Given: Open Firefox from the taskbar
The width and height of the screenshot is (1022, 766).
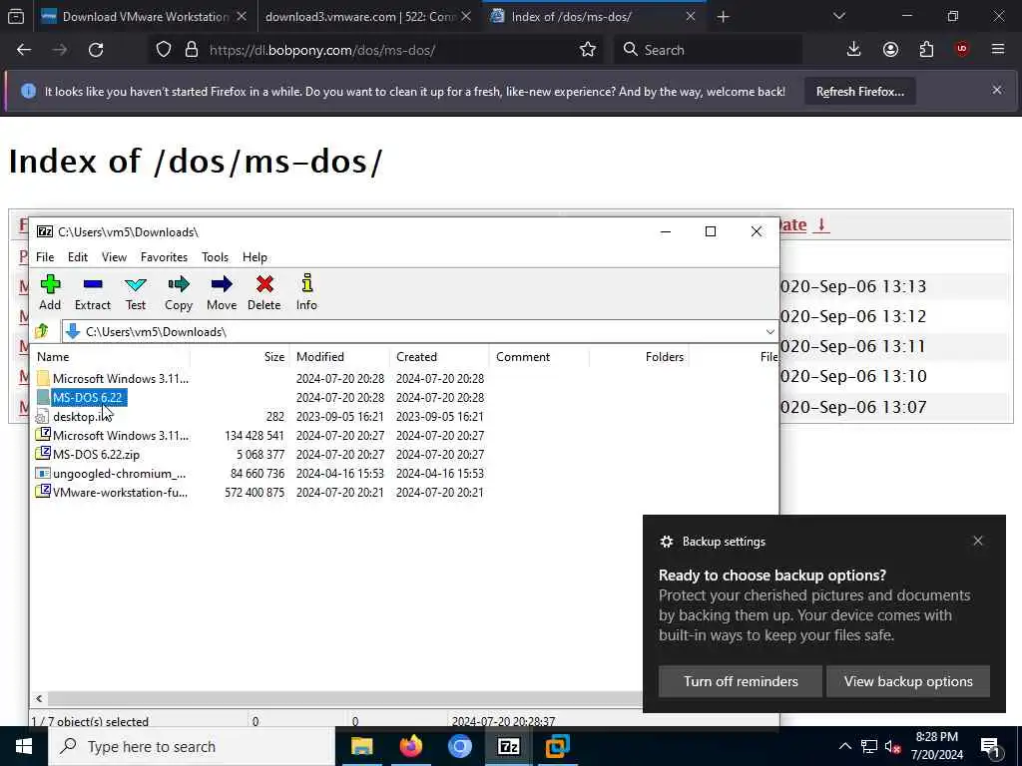Looking at the screenshot, I should pyautogui.click(x=410, y=746).
